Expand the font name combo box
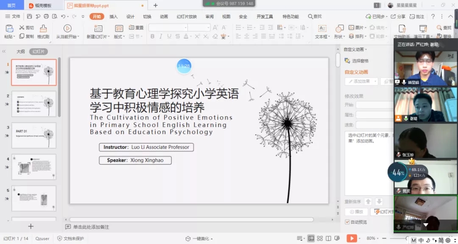 pos(185,28)
